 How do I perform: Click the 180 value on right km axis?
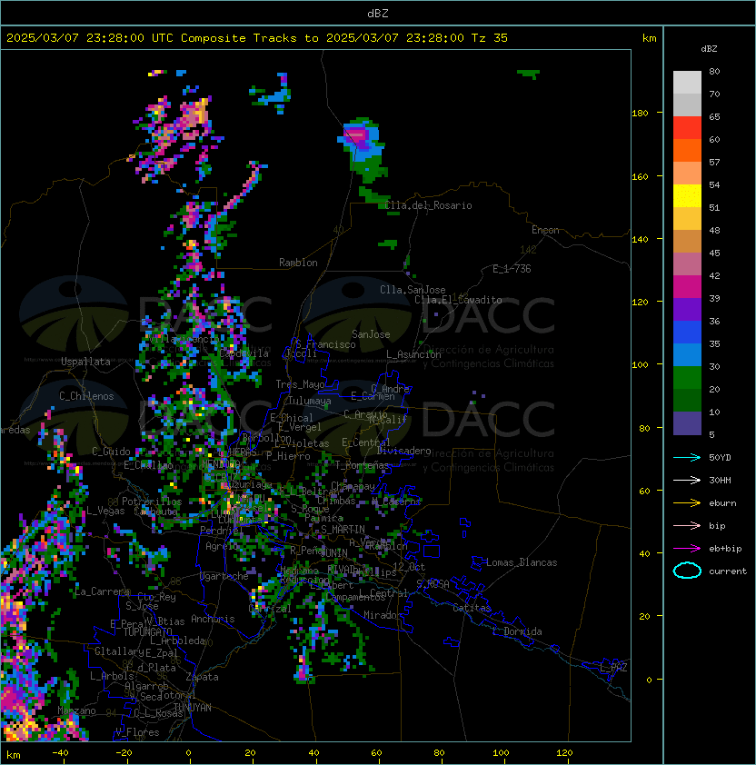[640, 114]
